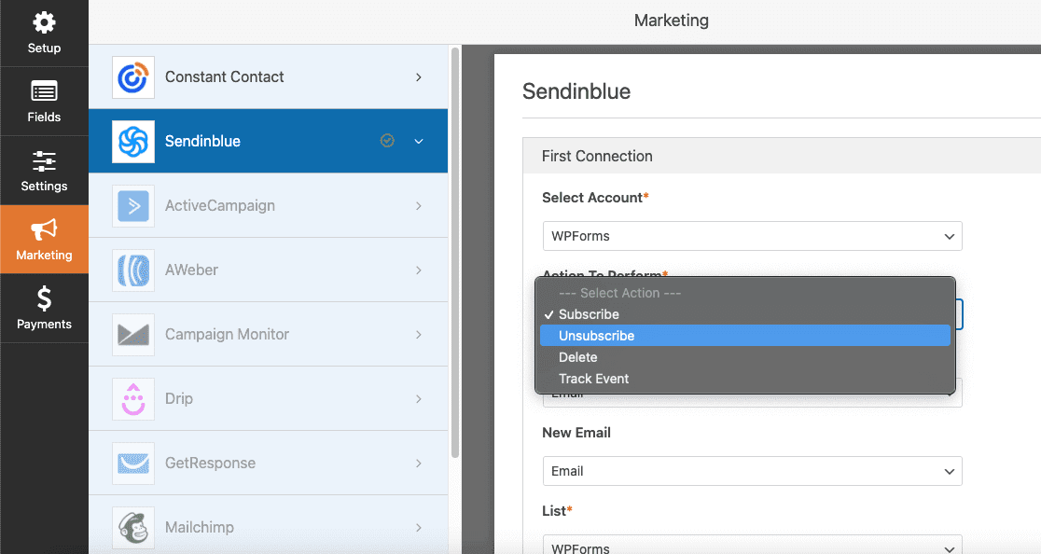Open the List WPForms dropdown

[x=752, y=545]
